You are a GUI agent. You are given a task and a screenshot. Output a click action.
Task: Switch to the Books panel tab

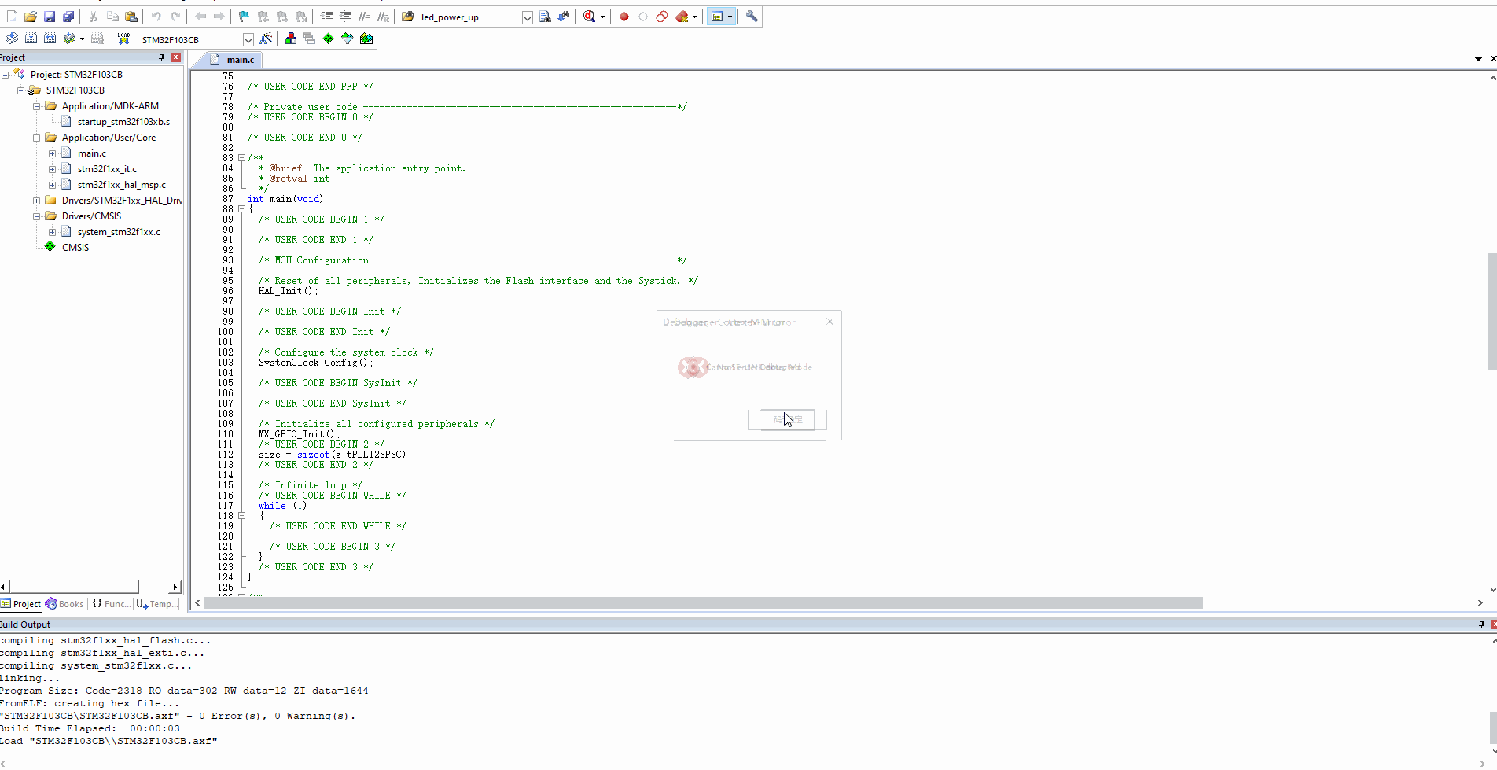coord(64,604)
